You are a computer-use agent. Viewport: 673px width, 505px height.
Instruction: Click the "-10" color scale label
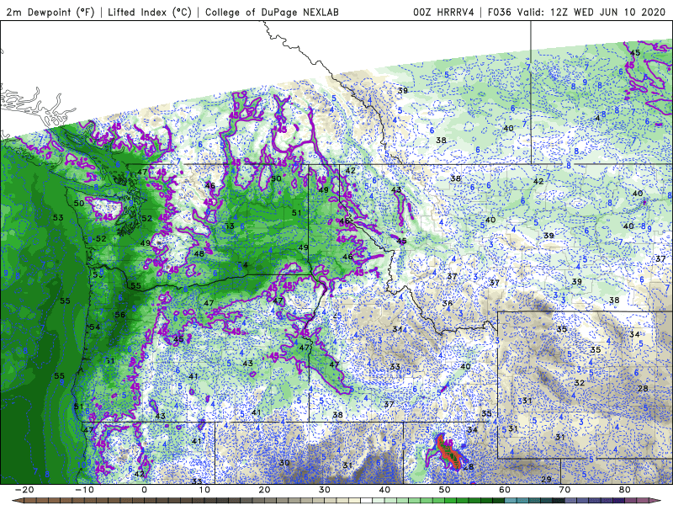point(84,490)
